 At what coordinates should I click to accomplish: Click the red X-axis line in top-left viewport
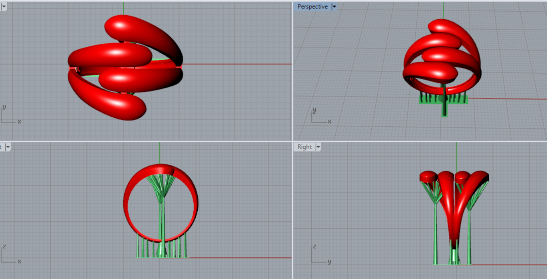click(x=241, y=64)
